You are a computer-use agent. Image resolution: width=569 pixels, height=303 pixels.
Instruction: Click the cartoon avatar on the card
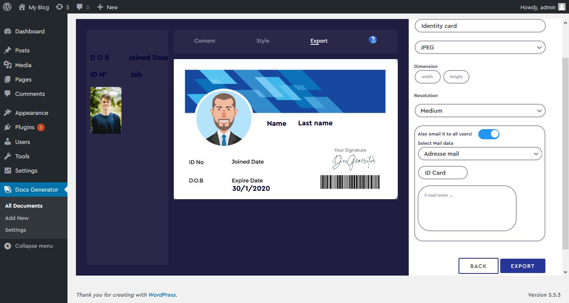[x=224, y=119]
